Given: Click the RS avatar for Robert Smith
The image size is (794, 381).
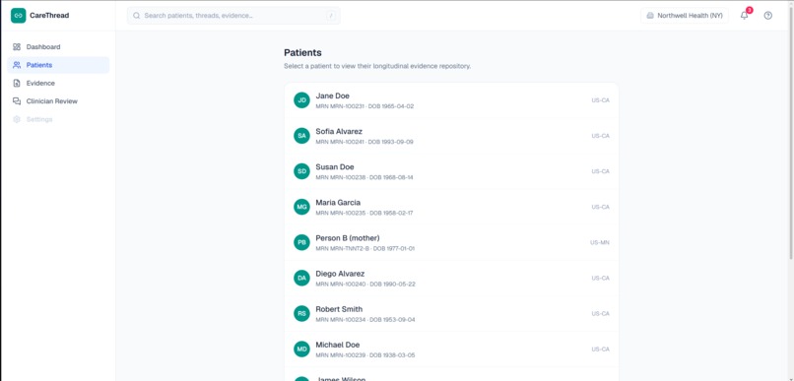Looking at the screenshot, I should 301,314.
